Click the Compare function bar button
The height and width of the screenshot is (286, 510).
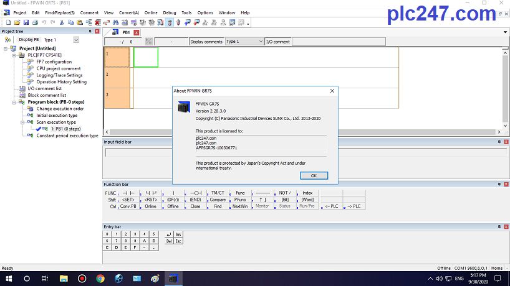click(218, 200)
